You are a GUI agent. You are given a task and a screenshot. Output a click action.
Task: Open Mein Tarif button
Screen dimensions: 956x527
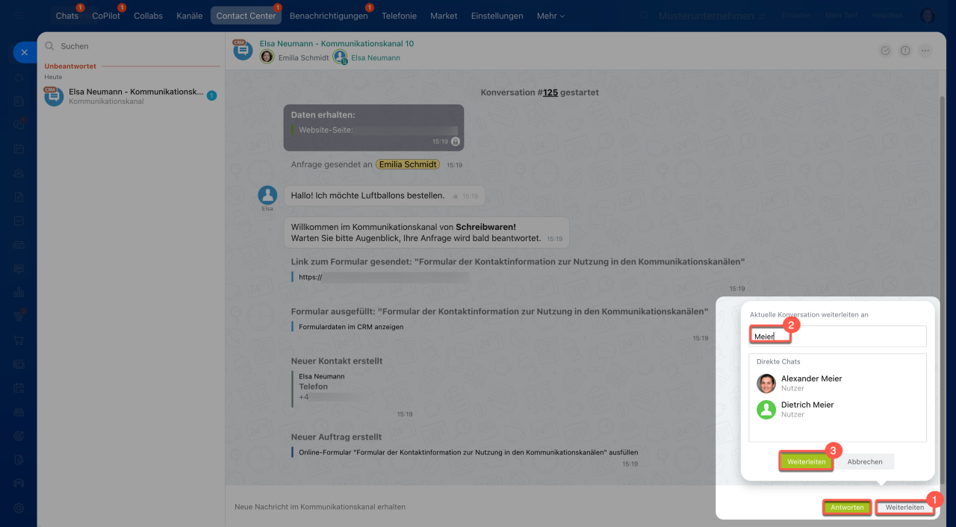842,16
